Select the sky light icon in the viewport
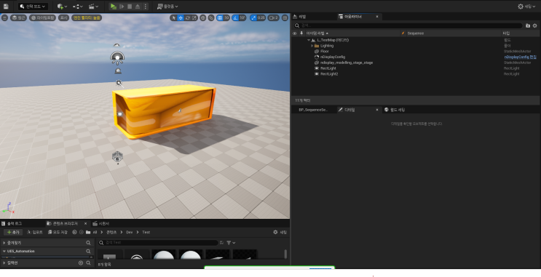The image size is (541, 277). 117,45
